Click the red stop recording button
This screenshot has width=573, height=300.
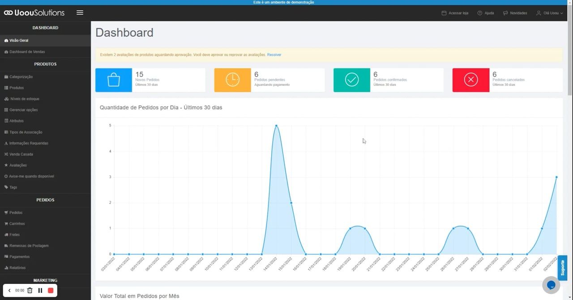click(x=51, y=291)
